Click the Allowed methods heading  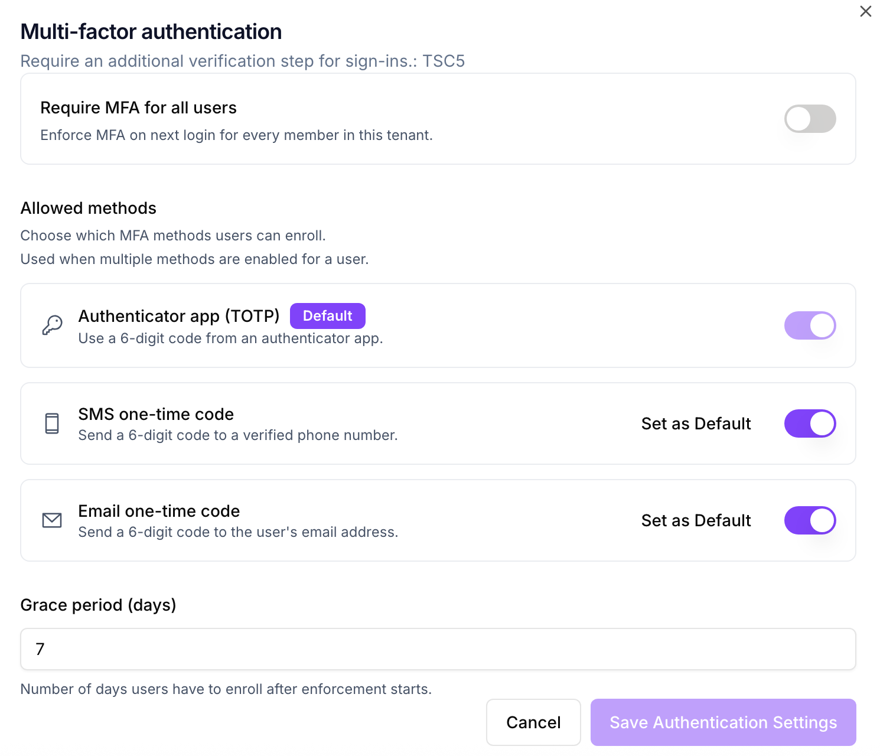[89, 208]
